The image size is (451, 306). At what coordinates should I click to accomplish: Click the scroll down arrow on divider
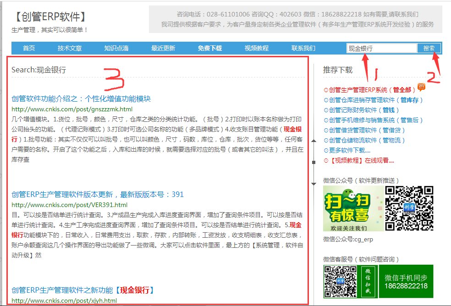tap(313, 184)
